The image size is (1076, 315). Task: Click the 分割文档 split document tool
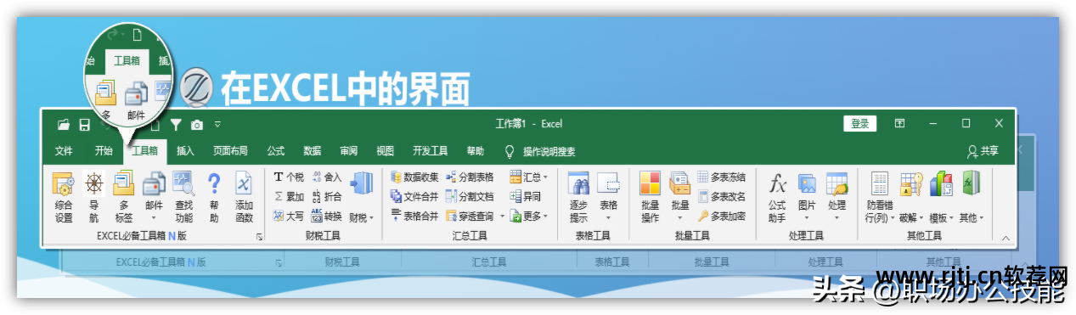(470, 196)
